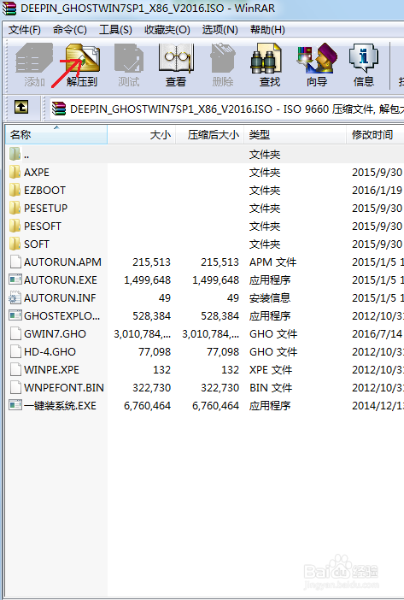Viewport: 404px width, 600px height.
Task: Click the archive path address field
Action: pyautogui.click(x=226, y=109)
